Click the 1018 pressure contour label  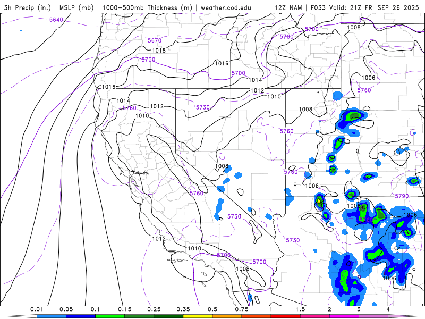click(x=159, y=51)
